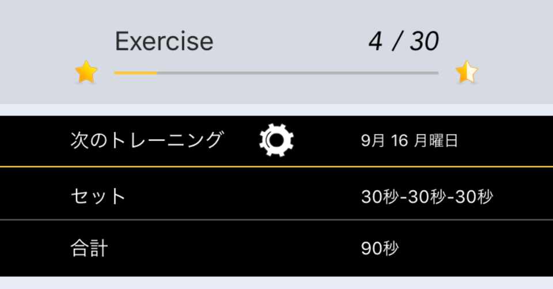Select the 合計 row label

[89, 248]
